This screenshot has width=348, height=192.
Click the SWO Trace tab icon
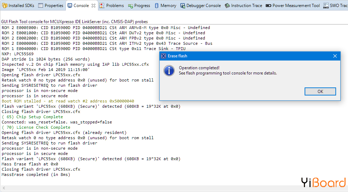[x=326, y=6]
